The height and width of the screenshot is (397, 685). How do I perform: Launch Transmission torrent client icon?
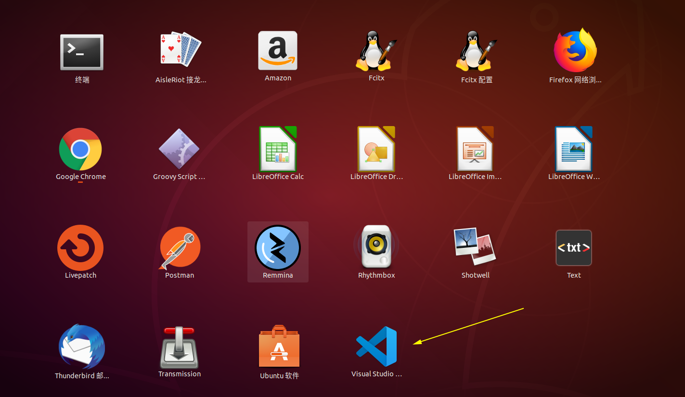179,347
